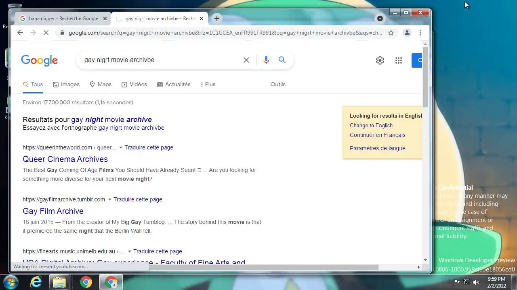Expand options arrow for gayfilmarchive result

coord(109,200)
